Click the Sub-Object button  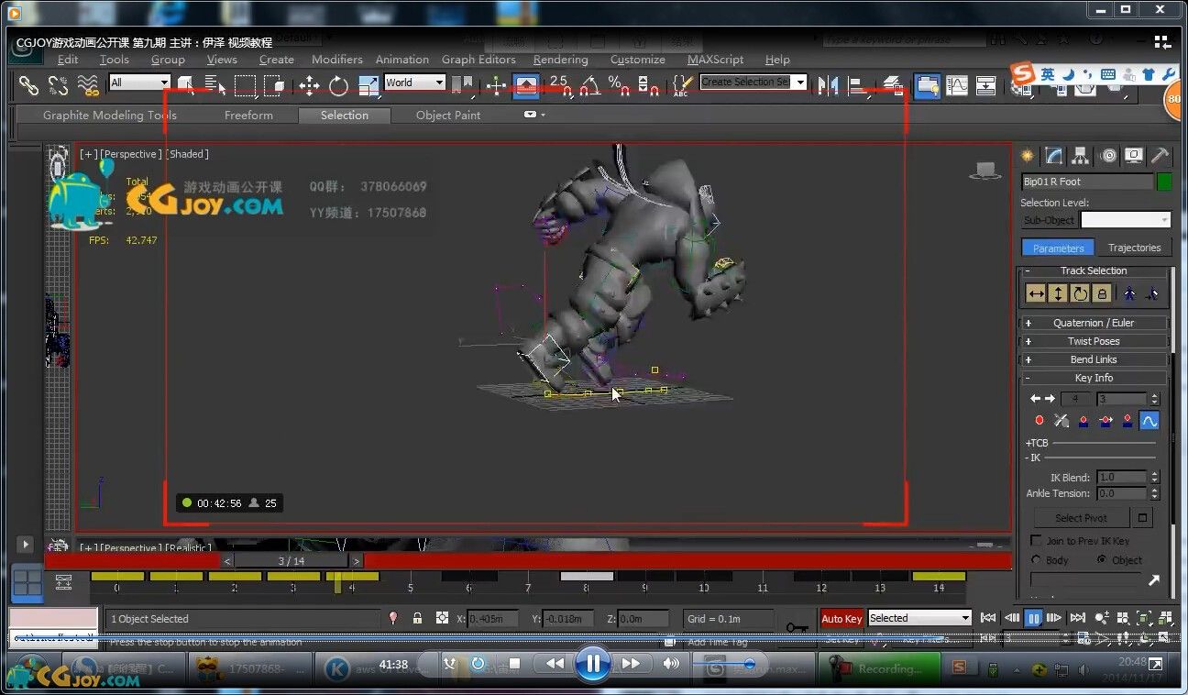[x=1049, y=220]
